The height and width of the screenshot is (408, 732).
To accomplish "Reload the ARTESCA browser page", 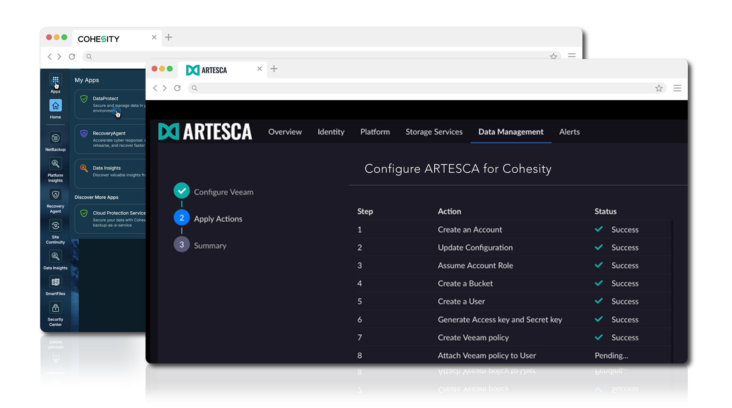I will click(x=177, y=88).
